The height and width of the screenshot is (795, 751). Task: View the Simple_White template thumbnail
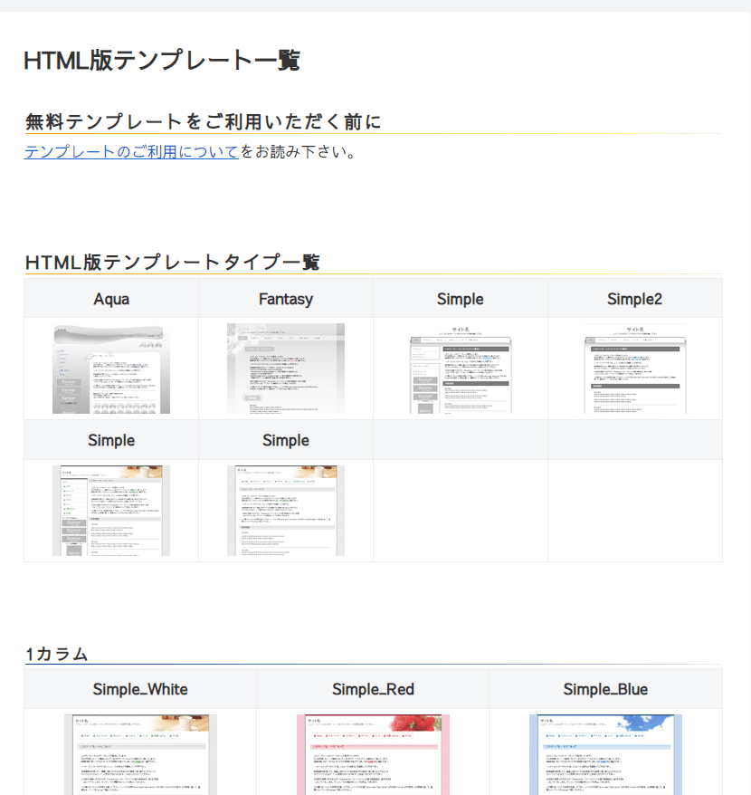(140, 753)
